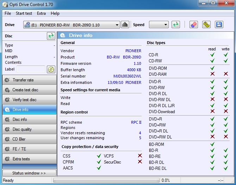Click the AACS supported checkmark
The width and height of the screenshot is (236, 185).
[99, 167]
